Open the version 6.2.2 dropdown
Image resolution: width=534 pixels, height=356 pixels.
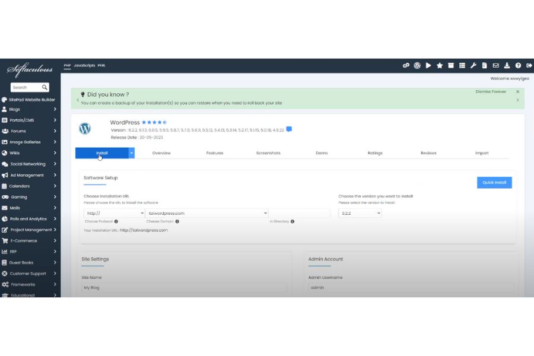tap(360, 213)
